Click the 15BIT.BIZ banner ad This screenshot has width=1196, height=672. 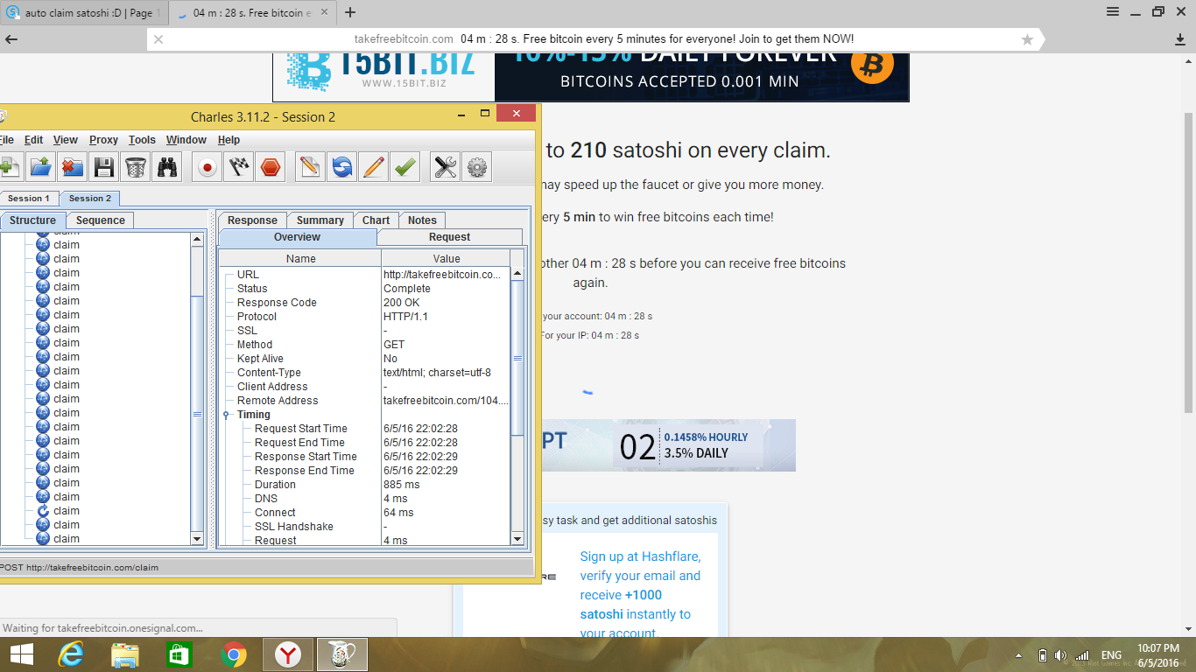[x=591, y=77]
